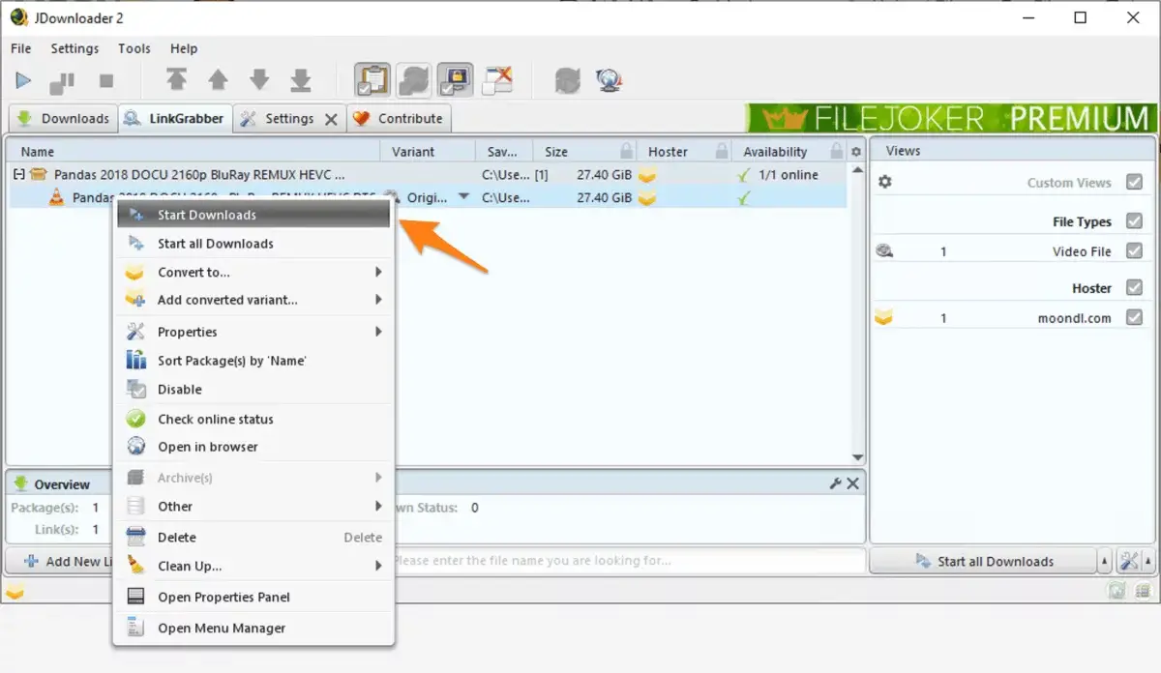Click the Add New Links button

point(60,561)
